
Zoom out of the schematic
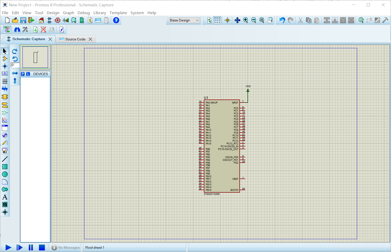pos(254,20)
